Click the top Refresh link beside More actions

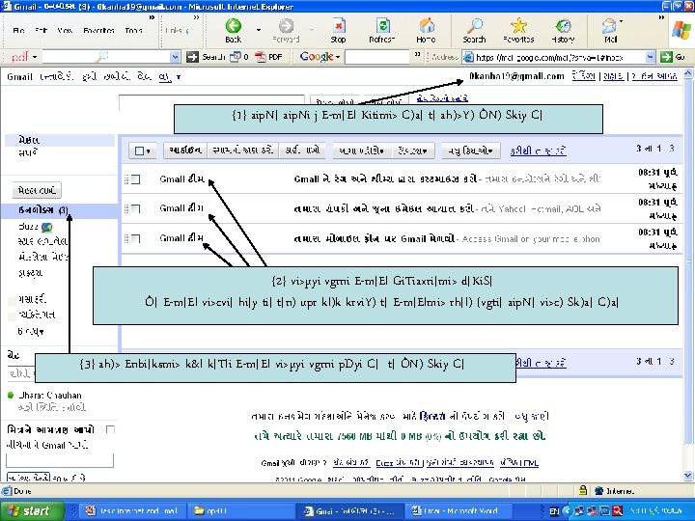pyautogui.click(x=538, y=151)
